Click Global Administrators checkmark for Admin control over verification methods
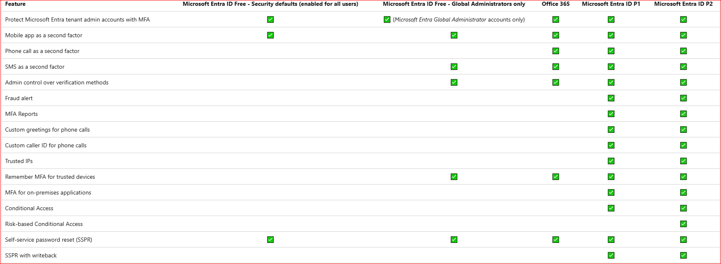Screen dimensions: 721x264 [454, 82]
